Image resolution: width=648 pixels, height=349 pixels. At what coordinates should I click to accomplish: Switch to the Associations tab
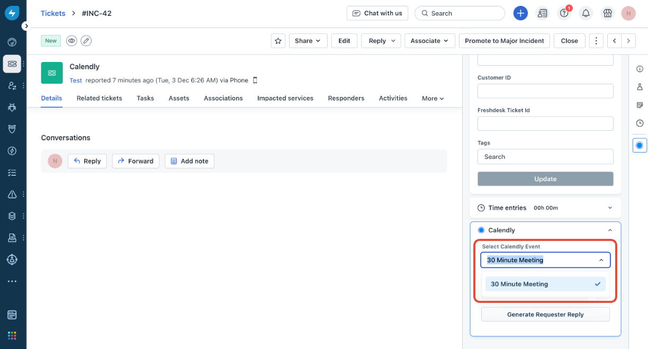[x=223, y=99]
